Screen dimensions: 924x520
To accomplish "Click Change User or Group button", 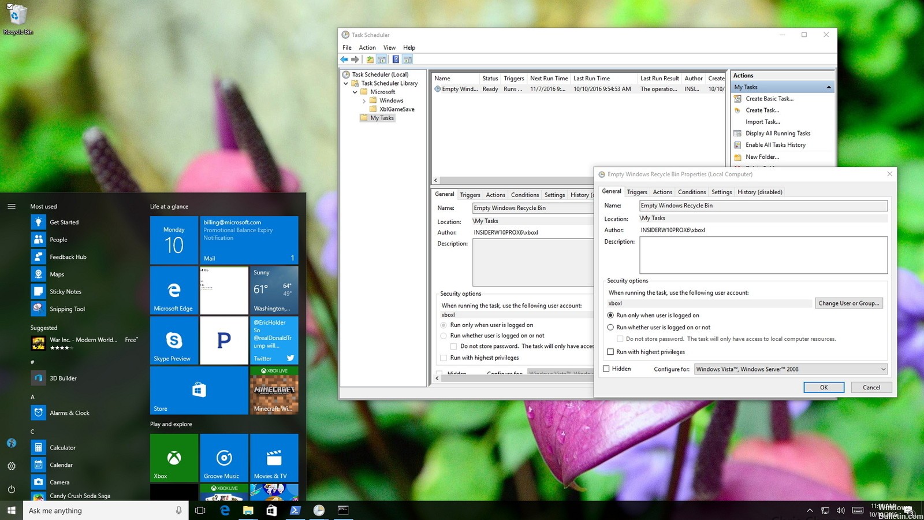I will tap(849, 303).
